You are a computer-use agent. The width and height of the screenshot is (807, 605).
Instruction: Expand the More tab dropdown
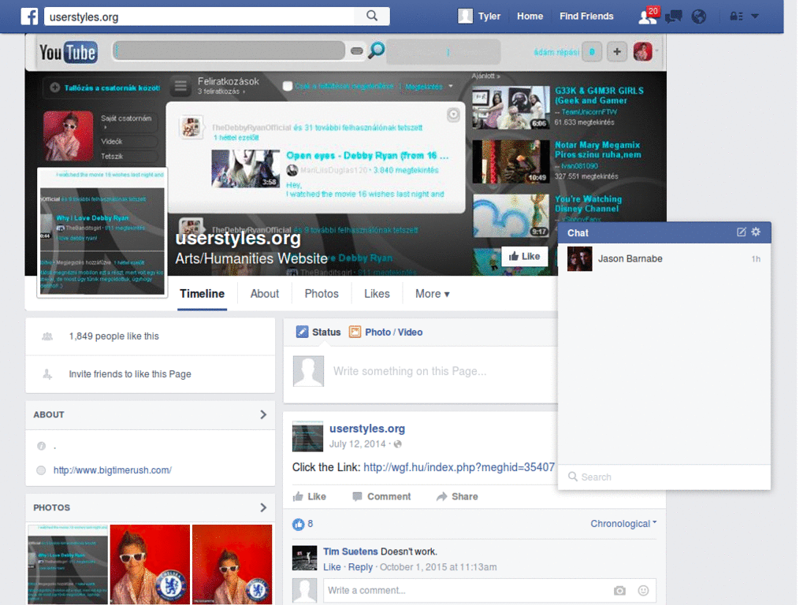[433, 294]
